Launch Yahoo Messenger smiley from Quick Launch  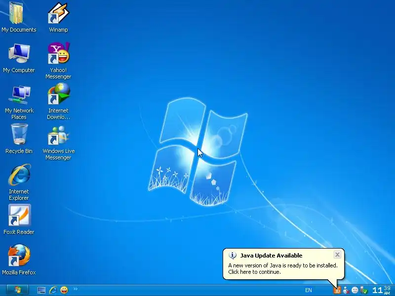(x=64, y=290)
